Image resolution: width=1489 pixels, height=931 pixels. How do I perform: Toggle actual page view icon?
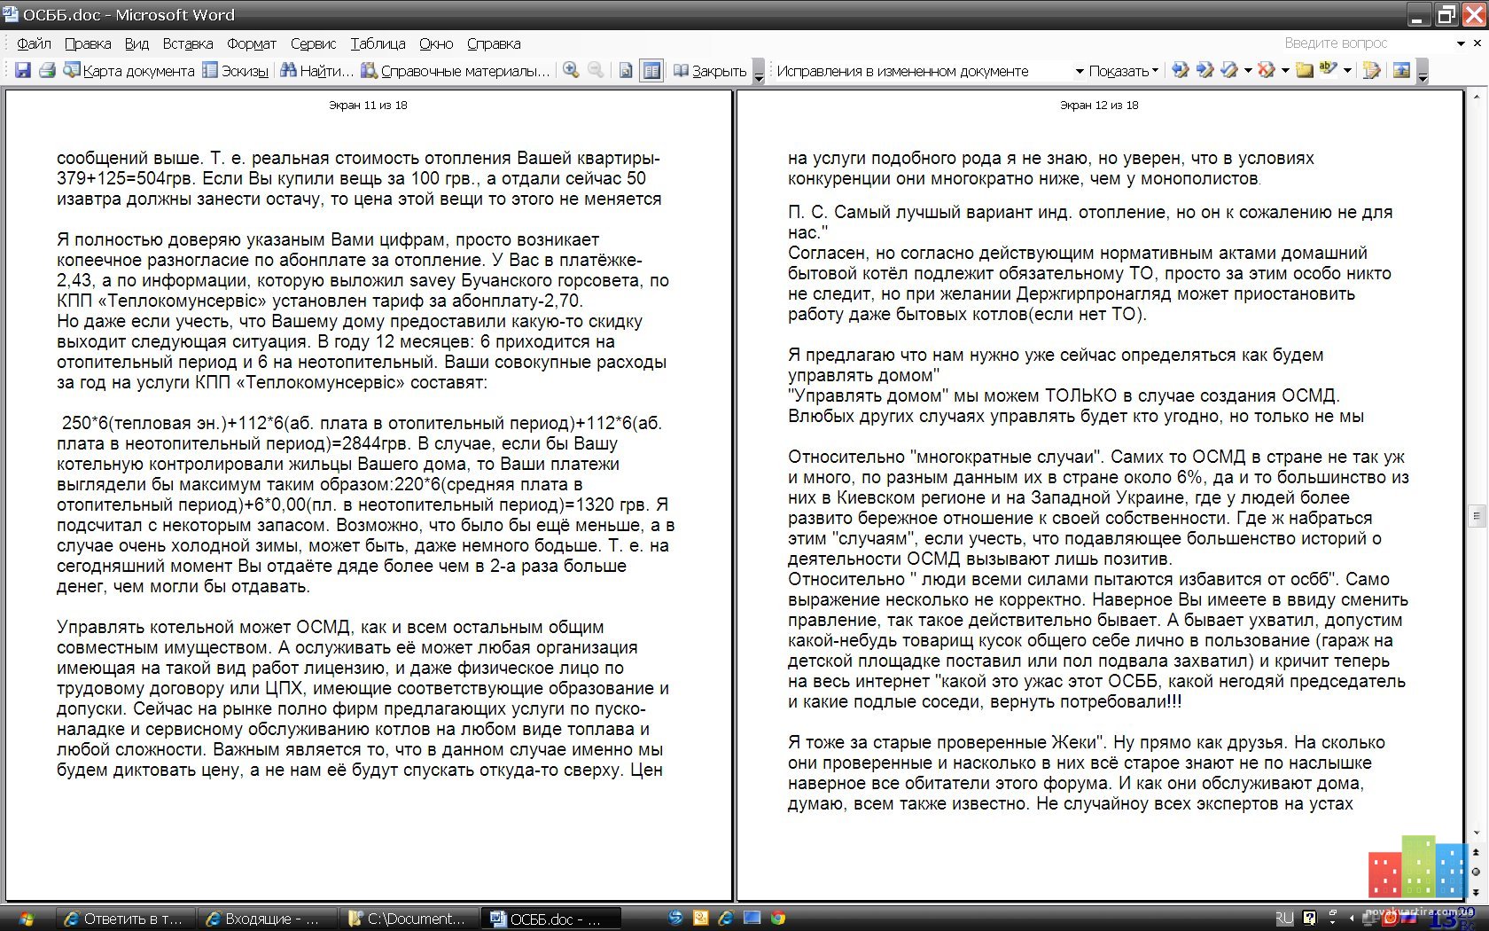pyautogui.click(x=626, y=71)
